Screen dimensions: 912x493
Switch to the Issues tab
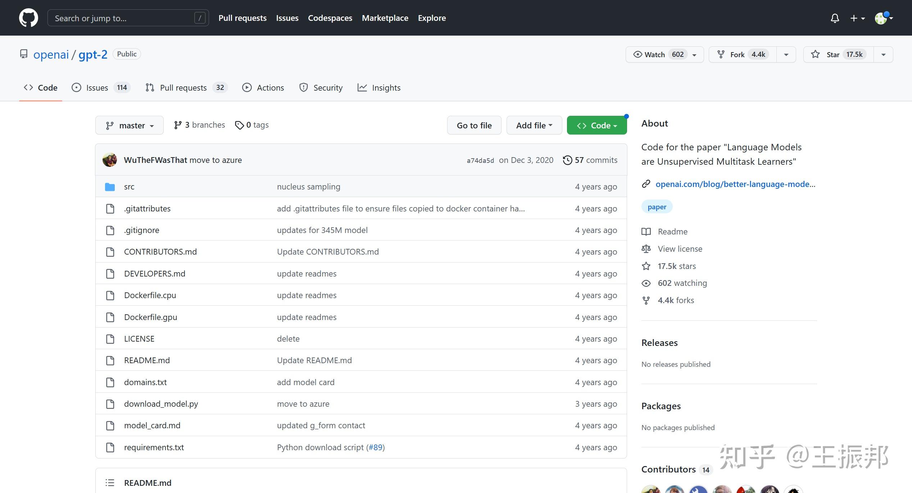coord(97,88)
